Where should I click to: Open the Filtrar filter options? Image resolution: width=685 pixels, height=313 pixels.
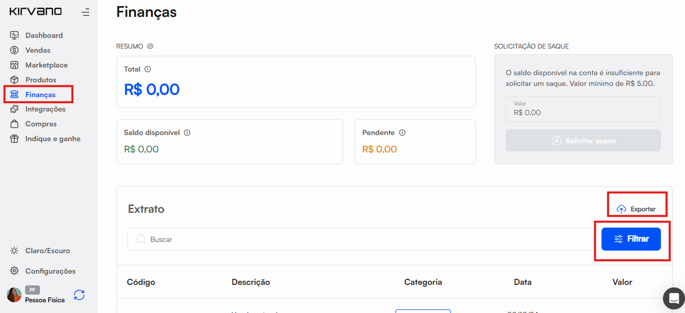pyautogui.click(x=631, y=239)
